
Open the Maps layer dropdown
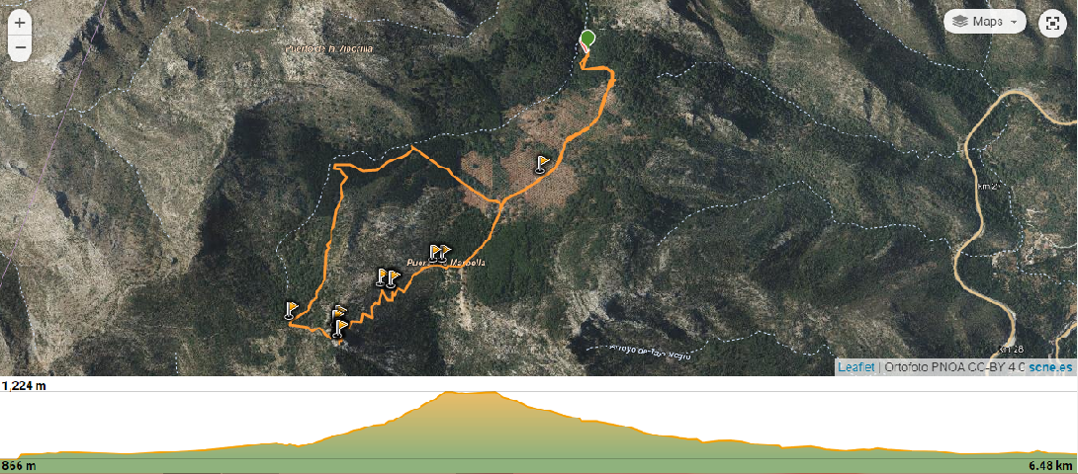point(985,22)
